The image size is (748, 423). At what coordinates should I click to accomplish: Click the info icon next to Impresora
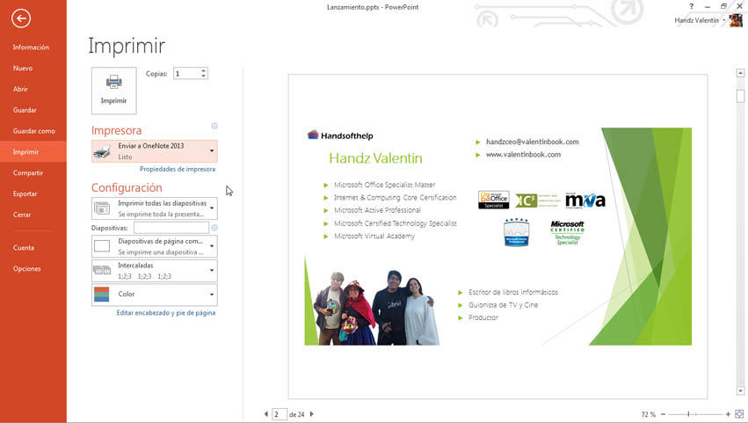click(214, 126)
